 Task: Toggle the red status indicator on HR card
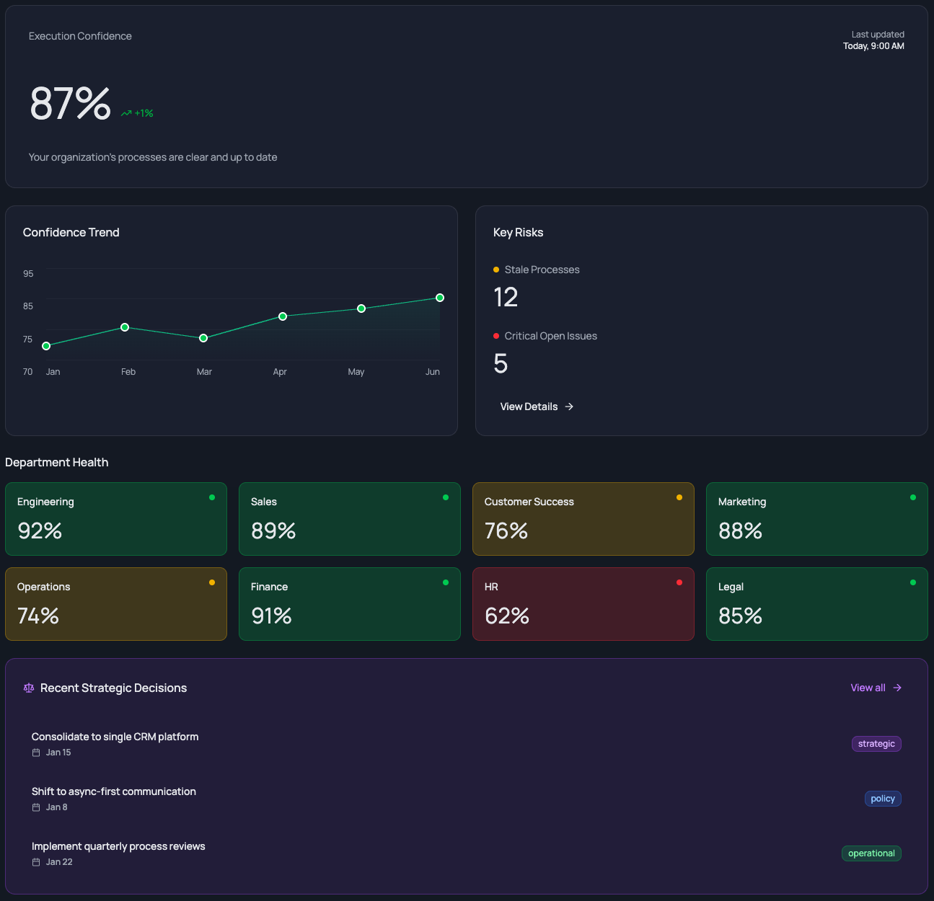pyautogui.click(x=679, y=582)
